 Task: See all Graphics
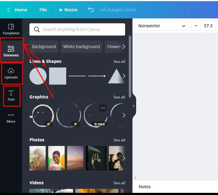tap(119, 97)
